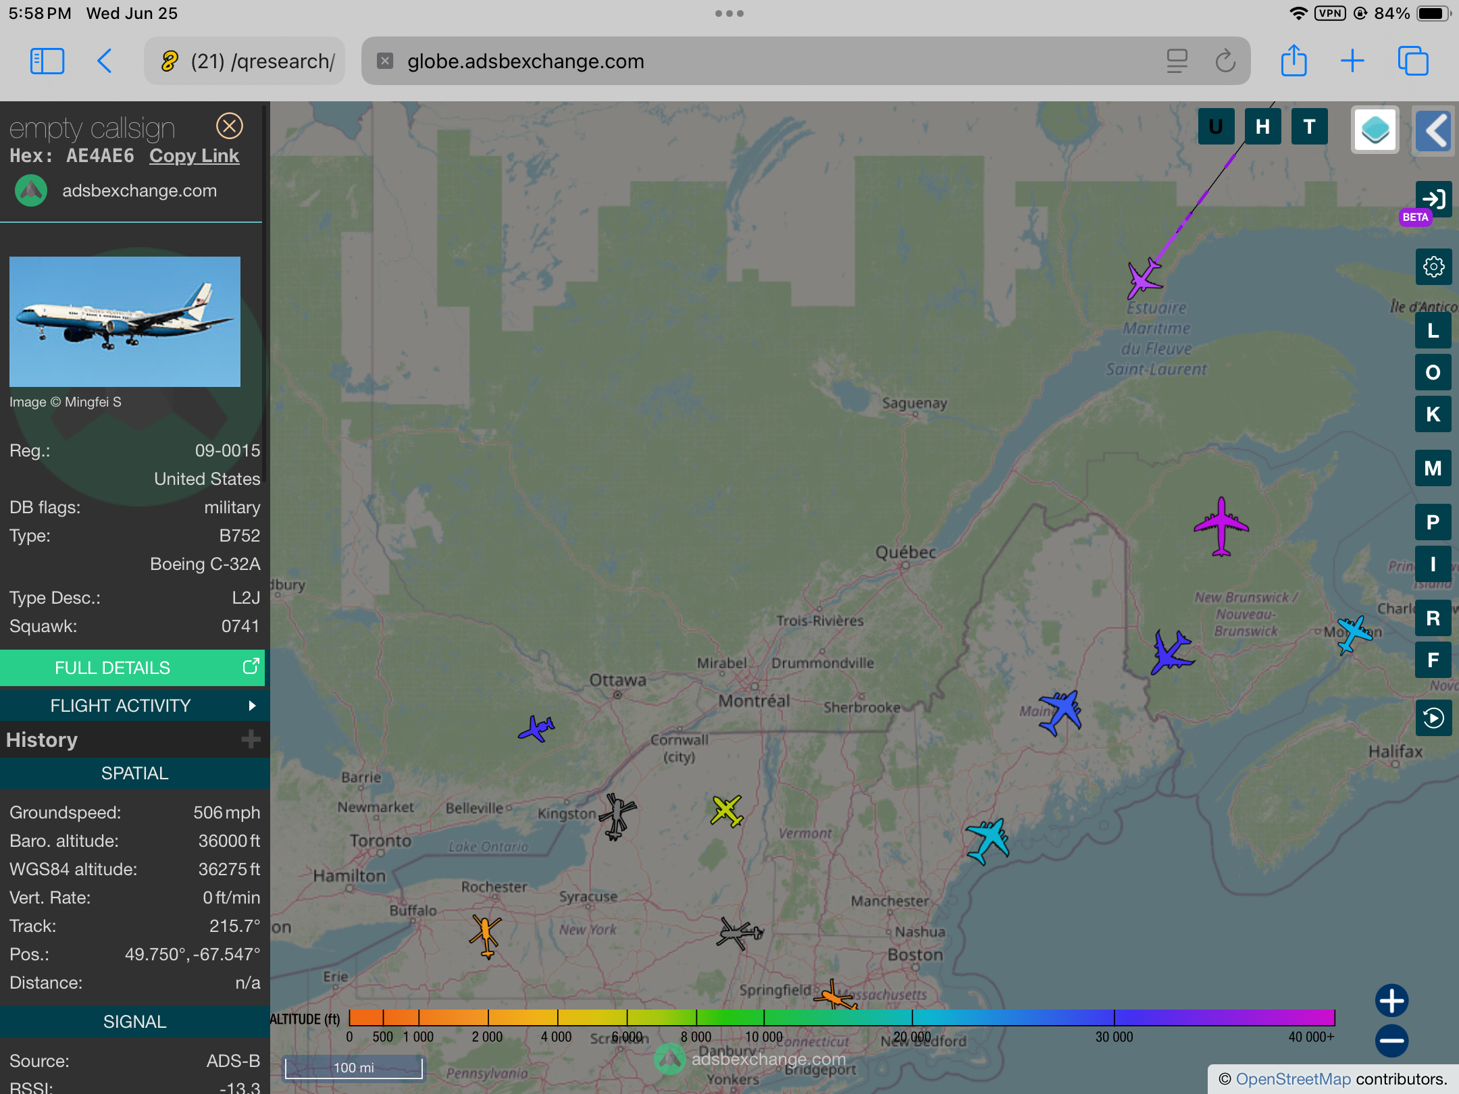The width and height of the screenshot is (1459, 1094).
Task: Click the three-dot multitasking control
Action: [x=729, y=14]
